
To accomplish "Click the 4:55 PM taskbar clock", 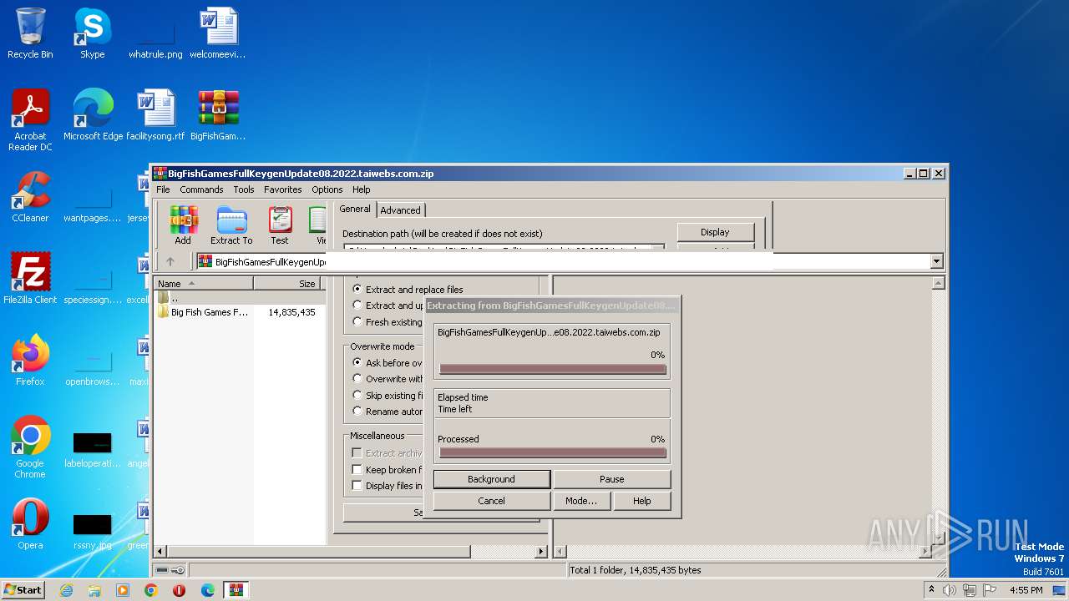I will point(1026,590).
